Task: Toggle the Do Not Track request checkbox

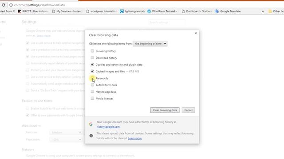Action: [x=28, y=90]
